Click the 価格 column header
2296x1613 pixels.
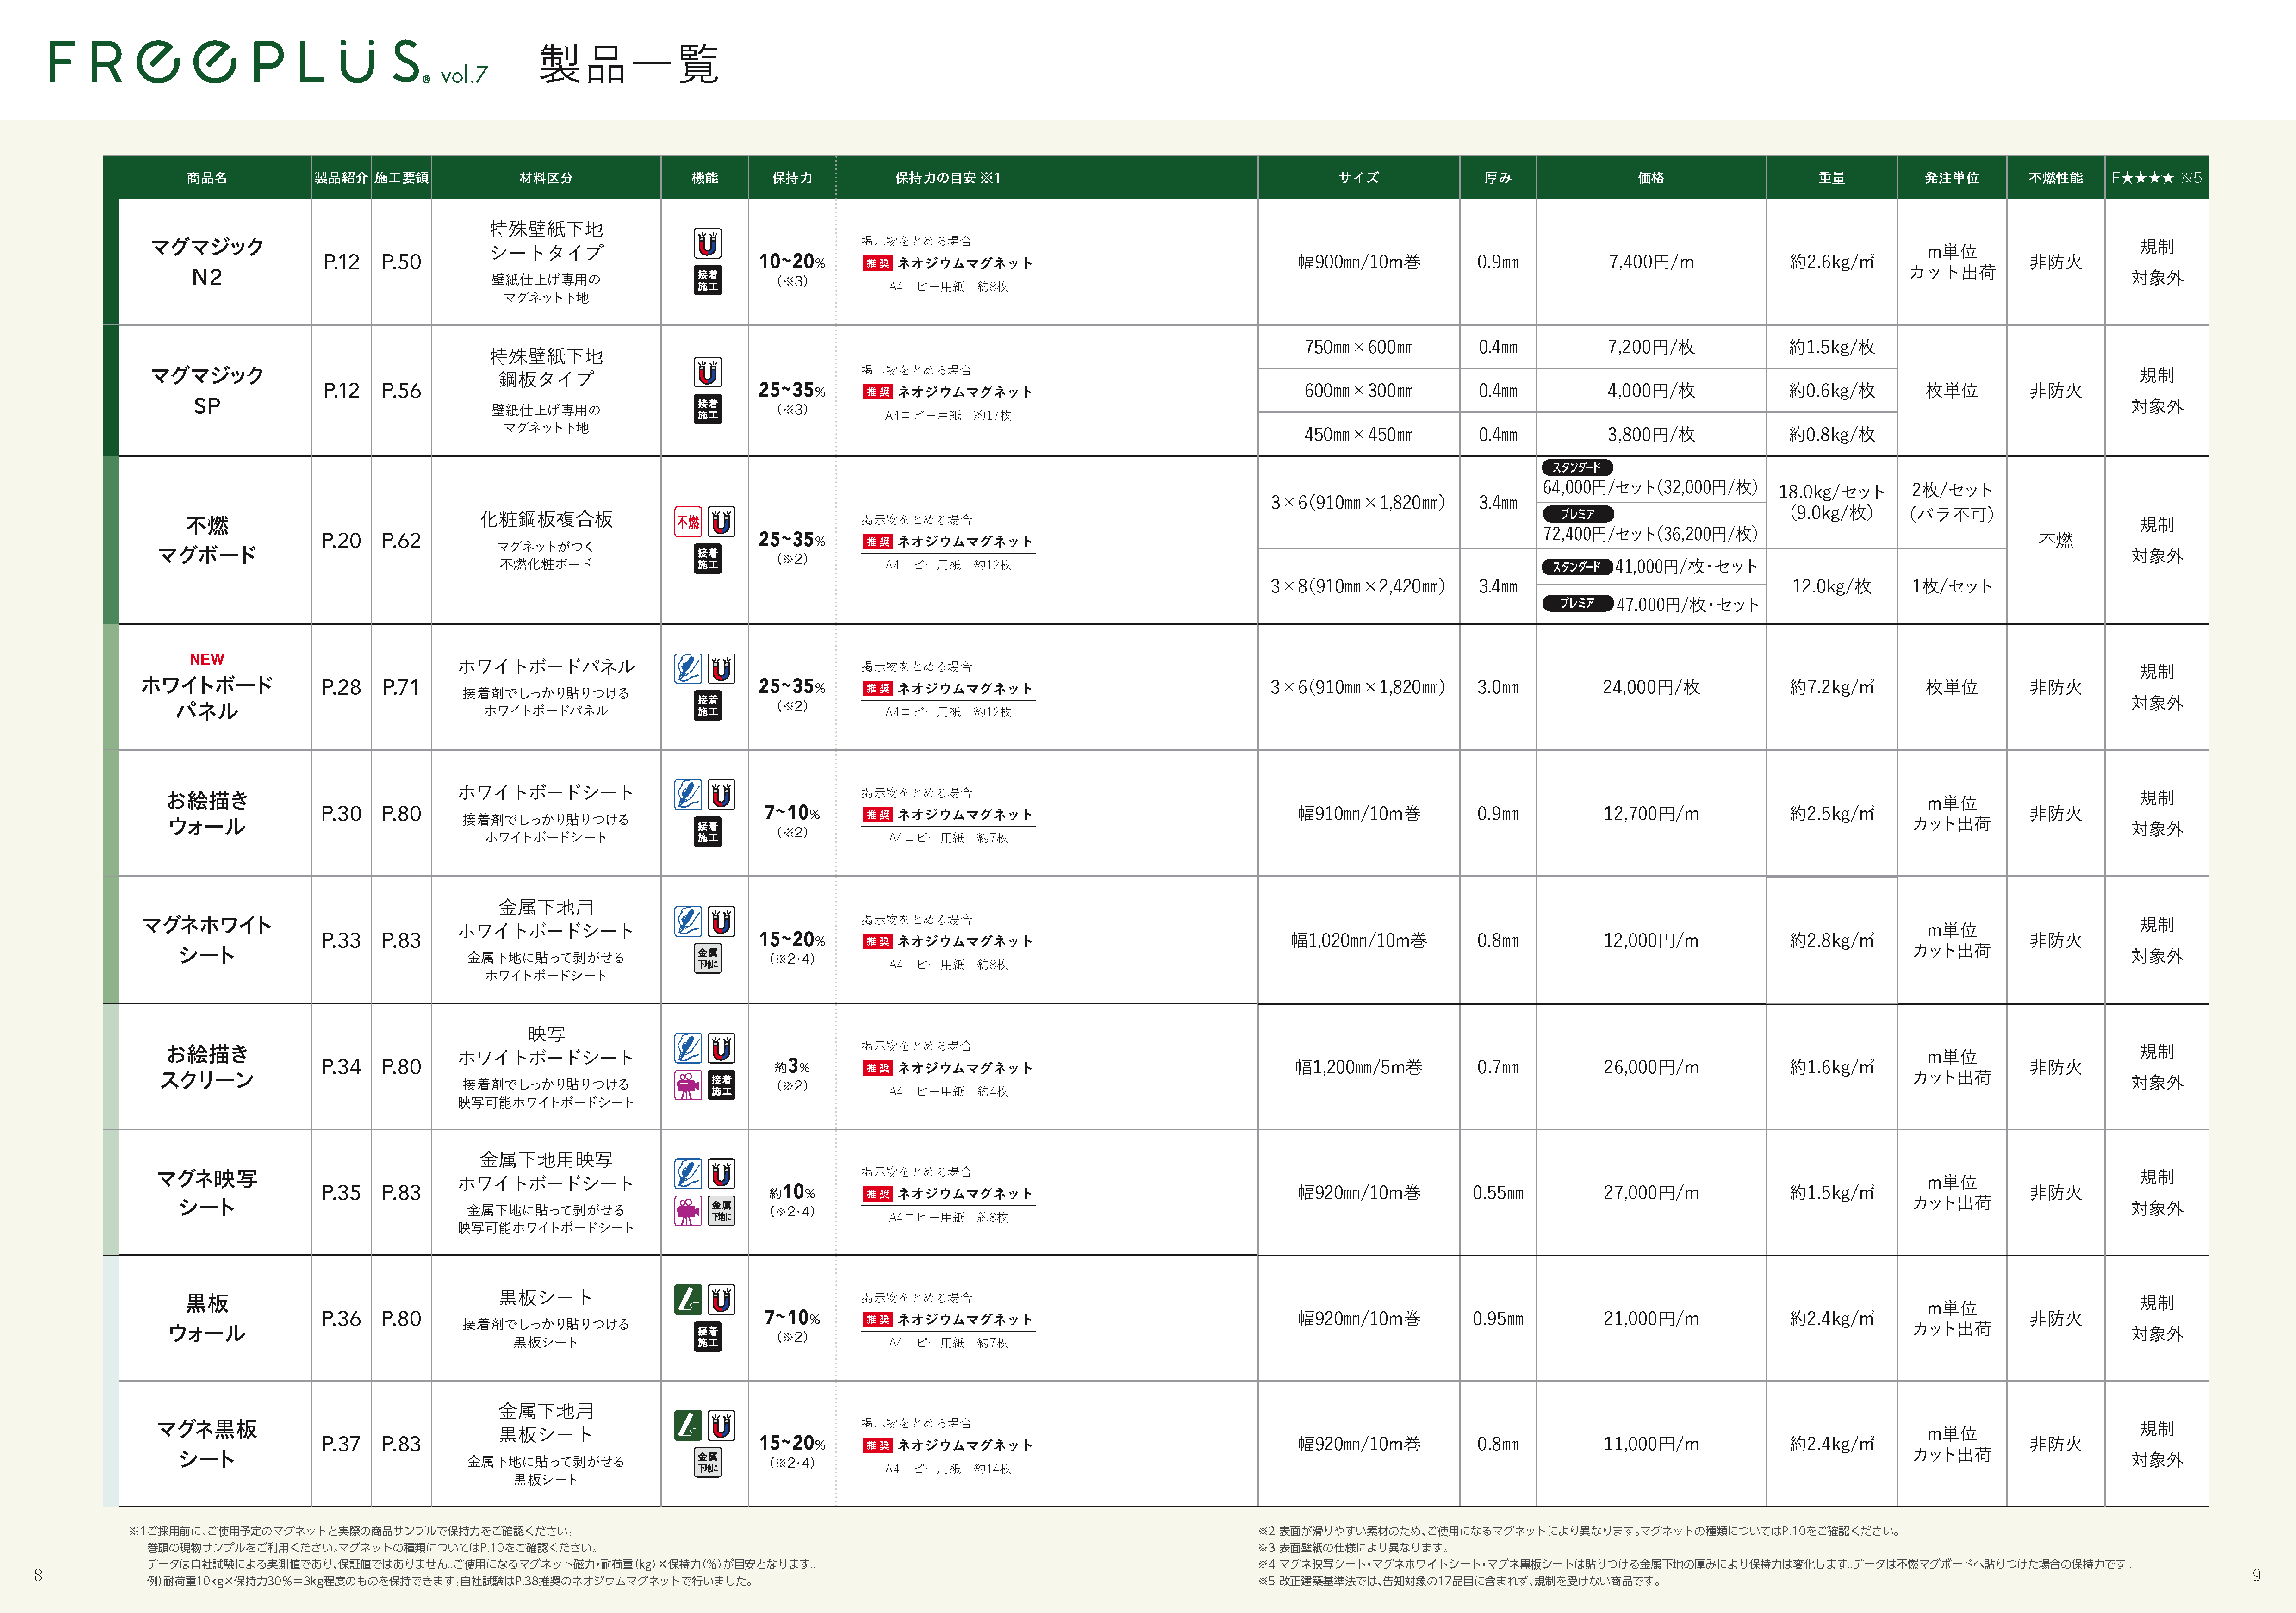click(1651, 178)
